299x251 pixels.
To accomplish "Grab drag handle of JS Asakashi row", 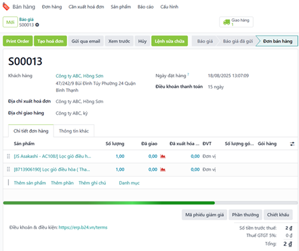I will 8,156.
